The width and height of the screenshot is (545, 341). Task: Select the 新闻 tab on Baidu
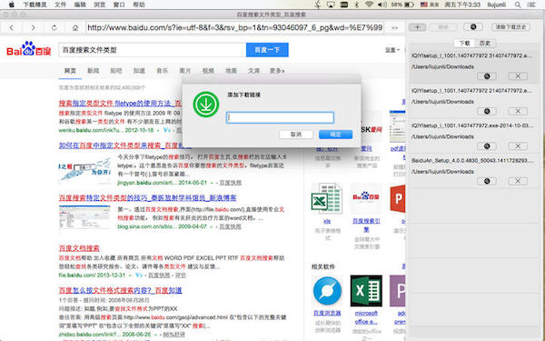(x=93, y=71)
